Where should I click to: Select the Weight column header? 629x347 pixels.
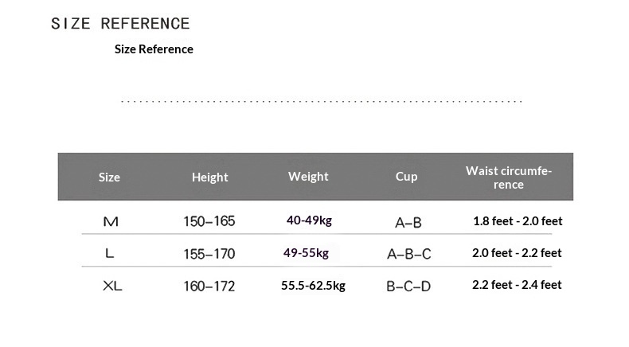click(308, 176)
